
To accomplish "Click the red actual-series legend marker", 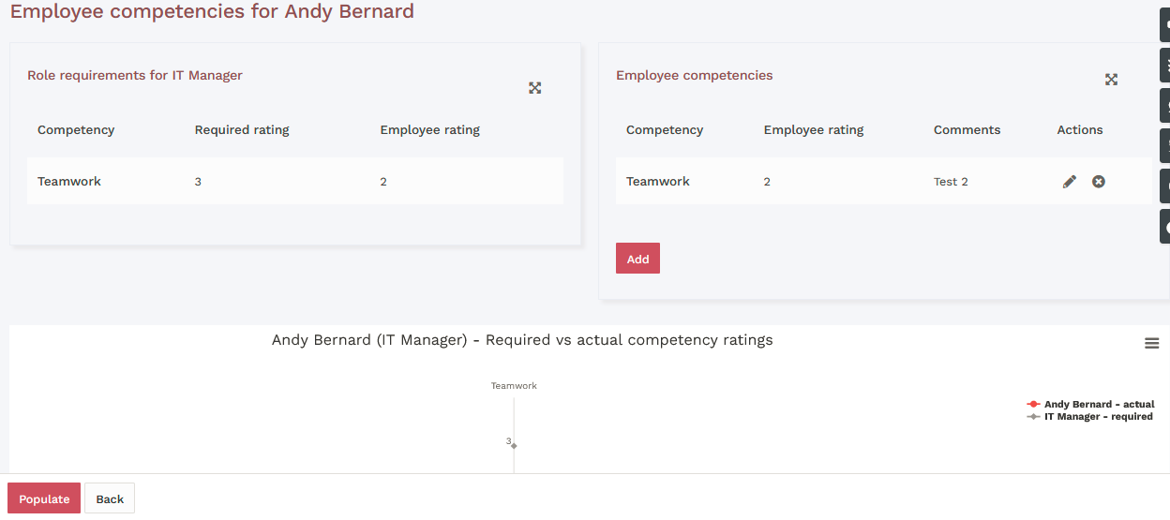I will click(x=1033, y=405).
